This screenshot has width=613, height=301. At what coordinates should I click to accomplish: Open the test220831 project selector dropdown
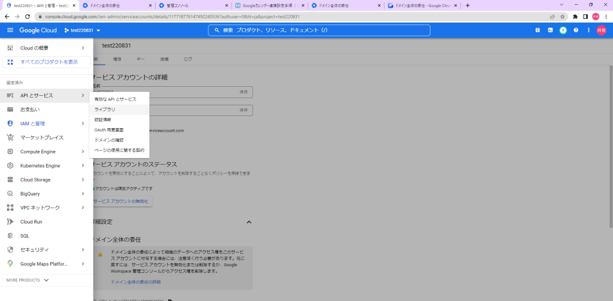coord(82,31)
